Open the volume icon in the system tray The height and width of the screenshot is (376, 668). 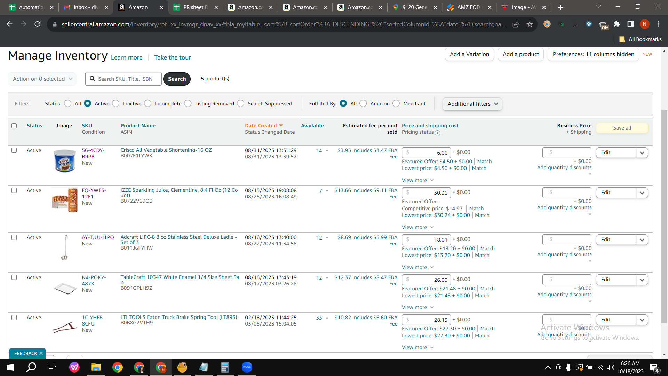tap(610, 367)
